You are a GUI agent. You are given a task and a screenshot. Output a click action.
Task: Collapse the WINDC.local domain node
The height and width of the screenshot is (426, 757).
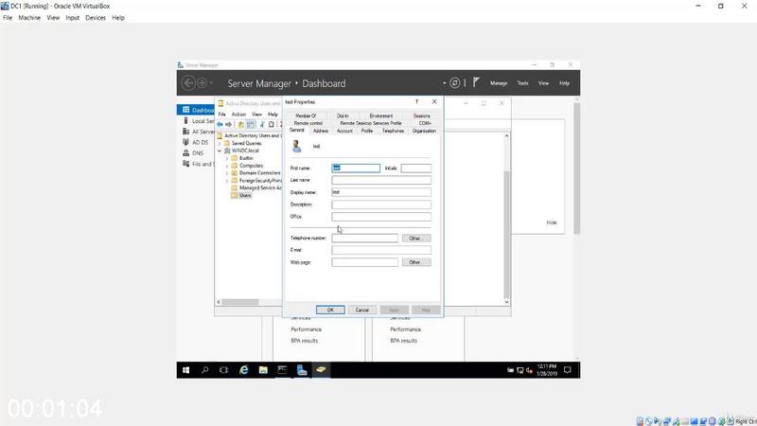click(220, 151)
